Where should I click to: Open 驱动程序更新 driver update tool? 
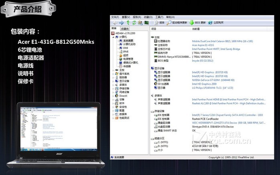(177, 23)
